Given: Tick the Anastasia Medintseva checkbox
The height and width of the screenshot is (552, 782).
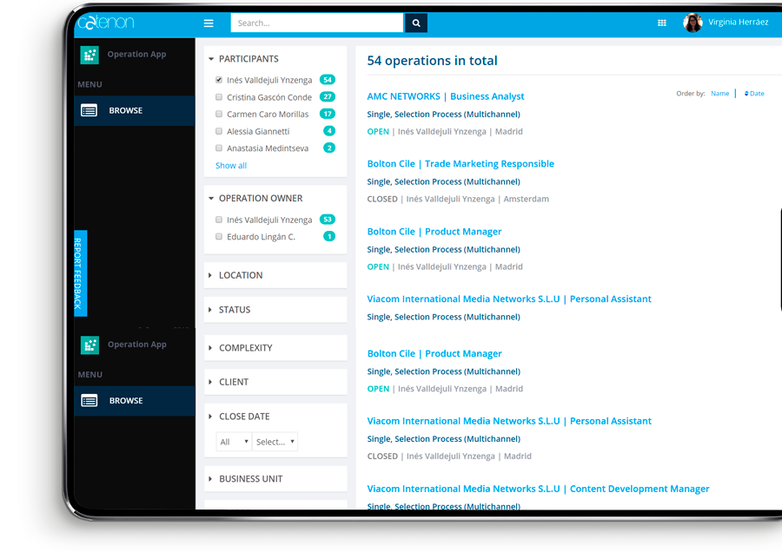Looking at the screenshot, I should (219, 148).
